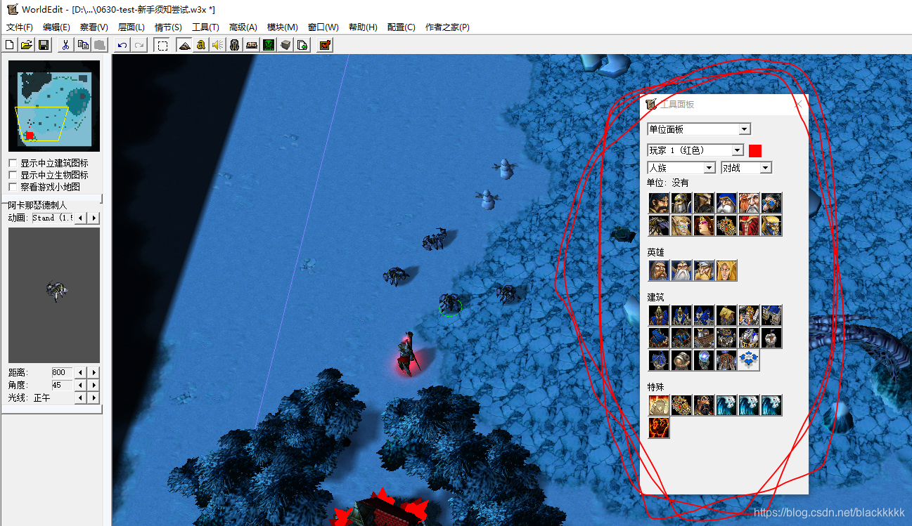The width and height of the screenshot is (912, 526).
Task: Select the goggles-wearing unit in 单位 panel
Action: pyautogui.click(x=771, y=203)
